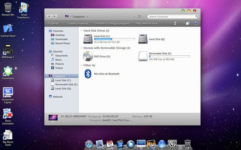Launch MWSnap 3 desktop shortcut
This screenshot has width=241, height=150.
[8, 52]
